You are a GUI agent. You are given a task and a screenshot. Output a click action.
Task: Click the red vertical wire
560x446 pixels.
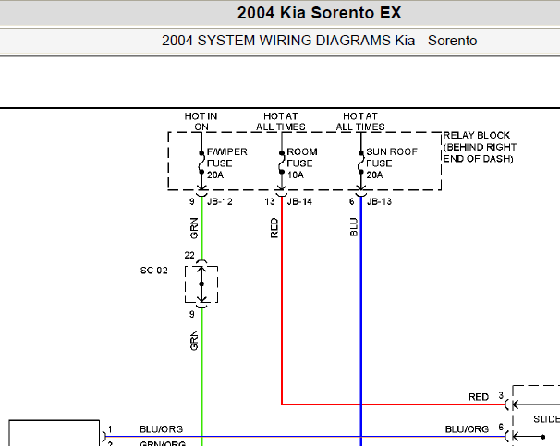click(282, 300)
